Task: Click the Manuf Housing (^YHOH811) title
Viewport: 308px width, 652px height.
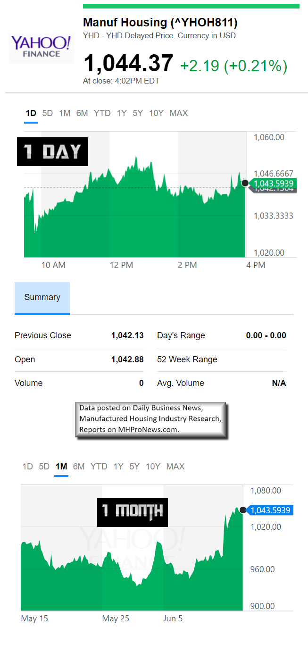Action: (x=160, y=22)
